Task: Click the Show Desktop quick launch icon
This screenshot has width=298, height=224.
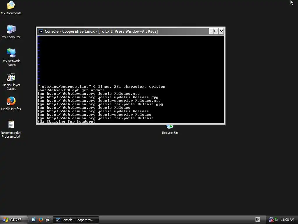Action: pyautogui.click(x=34, y=220)
